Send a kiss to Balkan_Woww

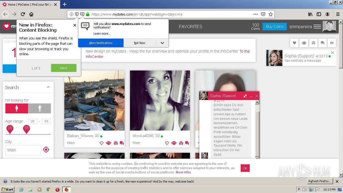pyautogui.click(x=109, y=143)
